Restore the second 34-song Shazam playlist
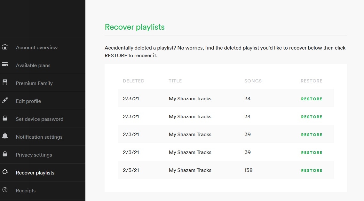The image size is (364, 201). [x=312, y=117]
